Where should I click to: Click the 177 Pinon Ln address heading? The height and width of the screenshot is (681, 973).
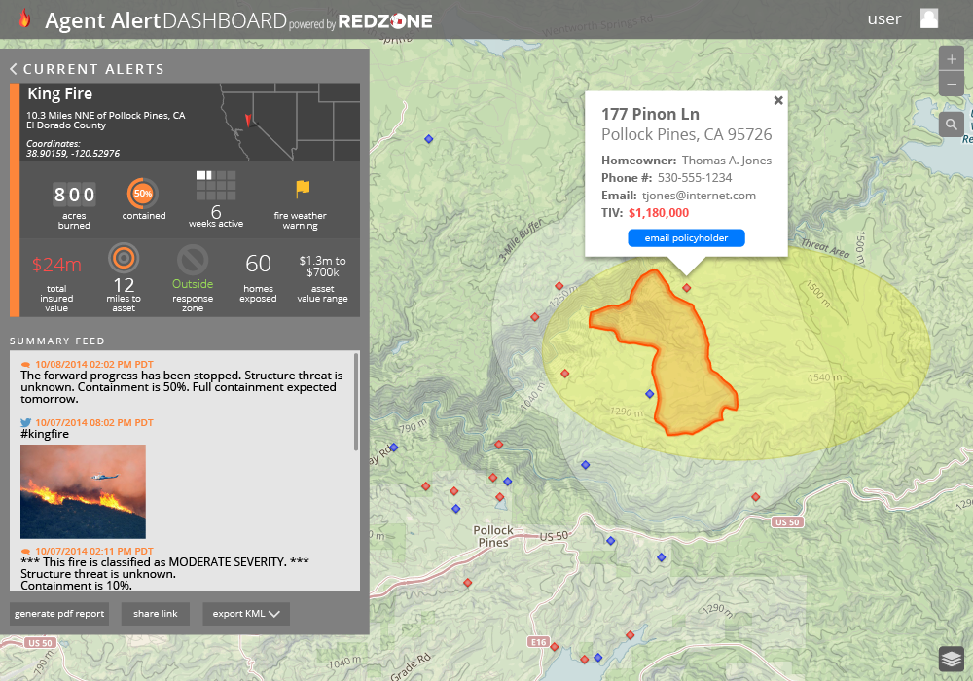650,114
